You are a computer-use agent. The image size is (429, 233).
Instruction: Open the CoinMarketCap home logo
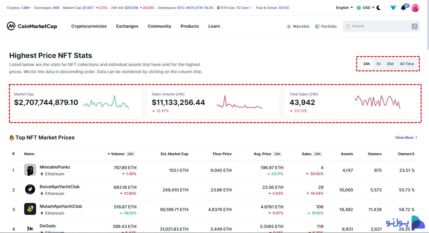point(32,26)
